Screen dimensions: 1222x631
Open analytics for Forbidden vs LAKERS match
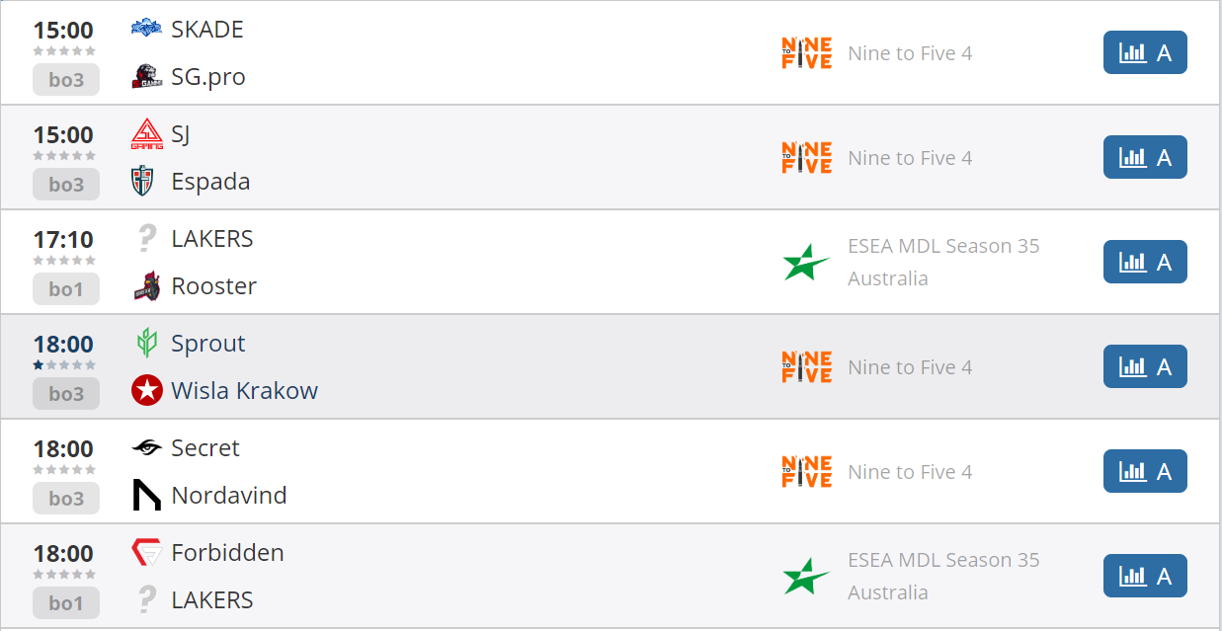coord(1144,577)
